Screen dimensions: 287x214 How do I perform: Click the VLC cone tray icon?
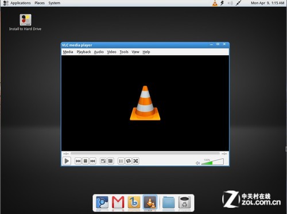(x=215, y=3)
